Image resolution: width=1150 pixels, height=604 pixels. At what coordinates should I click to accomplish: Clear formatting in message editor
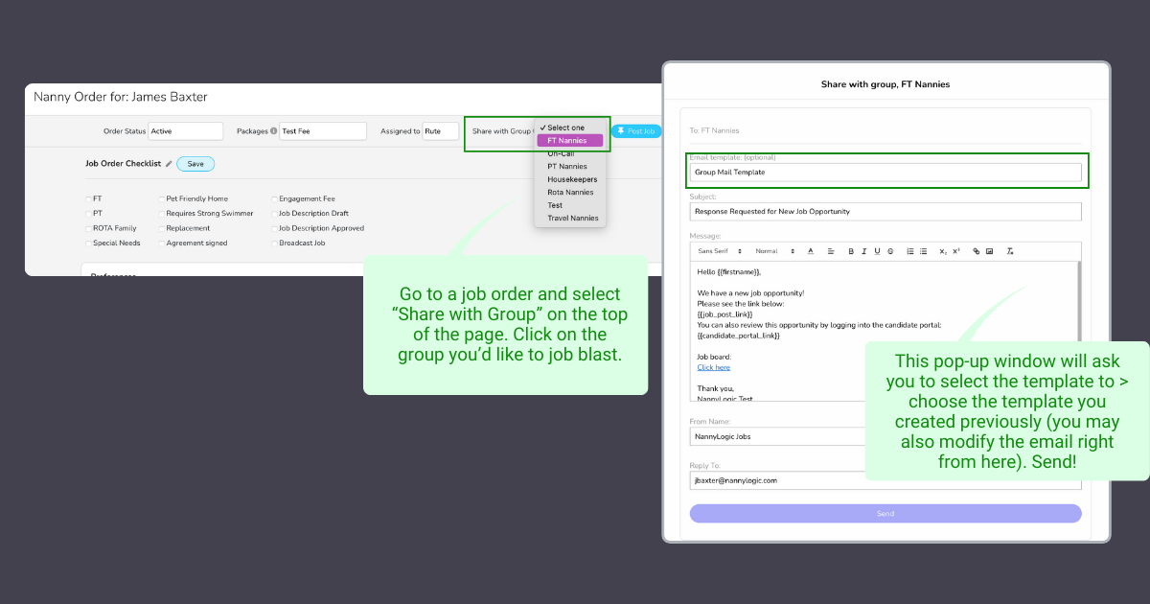pos(1010,251)
